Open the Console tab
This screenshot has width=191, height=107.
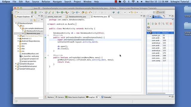106,97
